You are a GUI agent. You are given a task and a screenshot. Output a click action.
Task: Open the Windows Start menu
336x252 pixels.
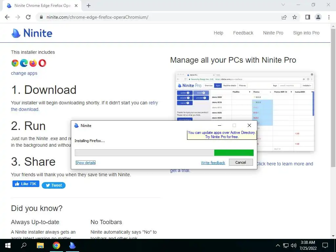pos(8,245)
